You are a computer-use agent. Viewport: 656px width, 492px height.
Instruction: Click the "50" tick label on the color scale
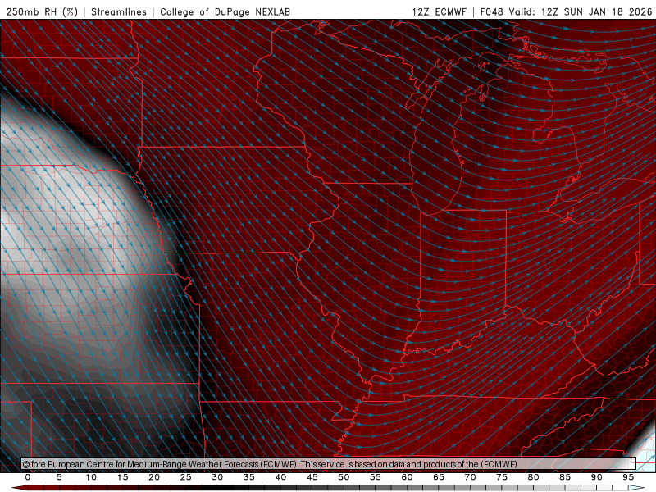coord(344,477)
